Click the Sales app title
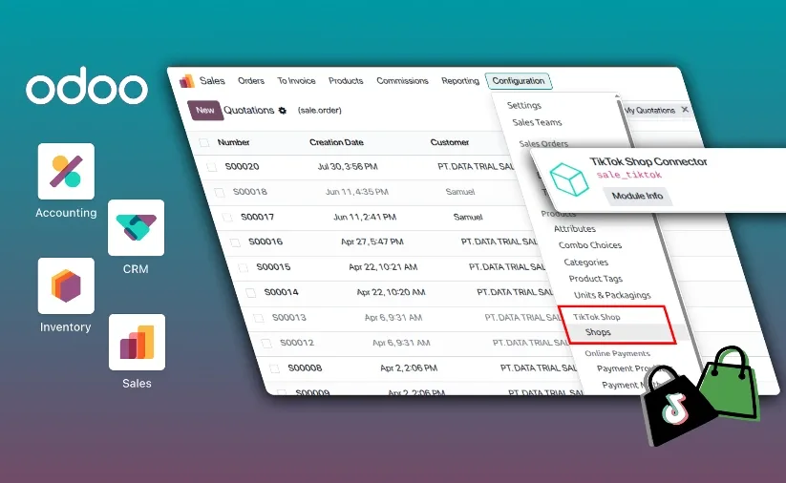Image resolution: width=786 pixels, height=483 pixels. [212, 81]
